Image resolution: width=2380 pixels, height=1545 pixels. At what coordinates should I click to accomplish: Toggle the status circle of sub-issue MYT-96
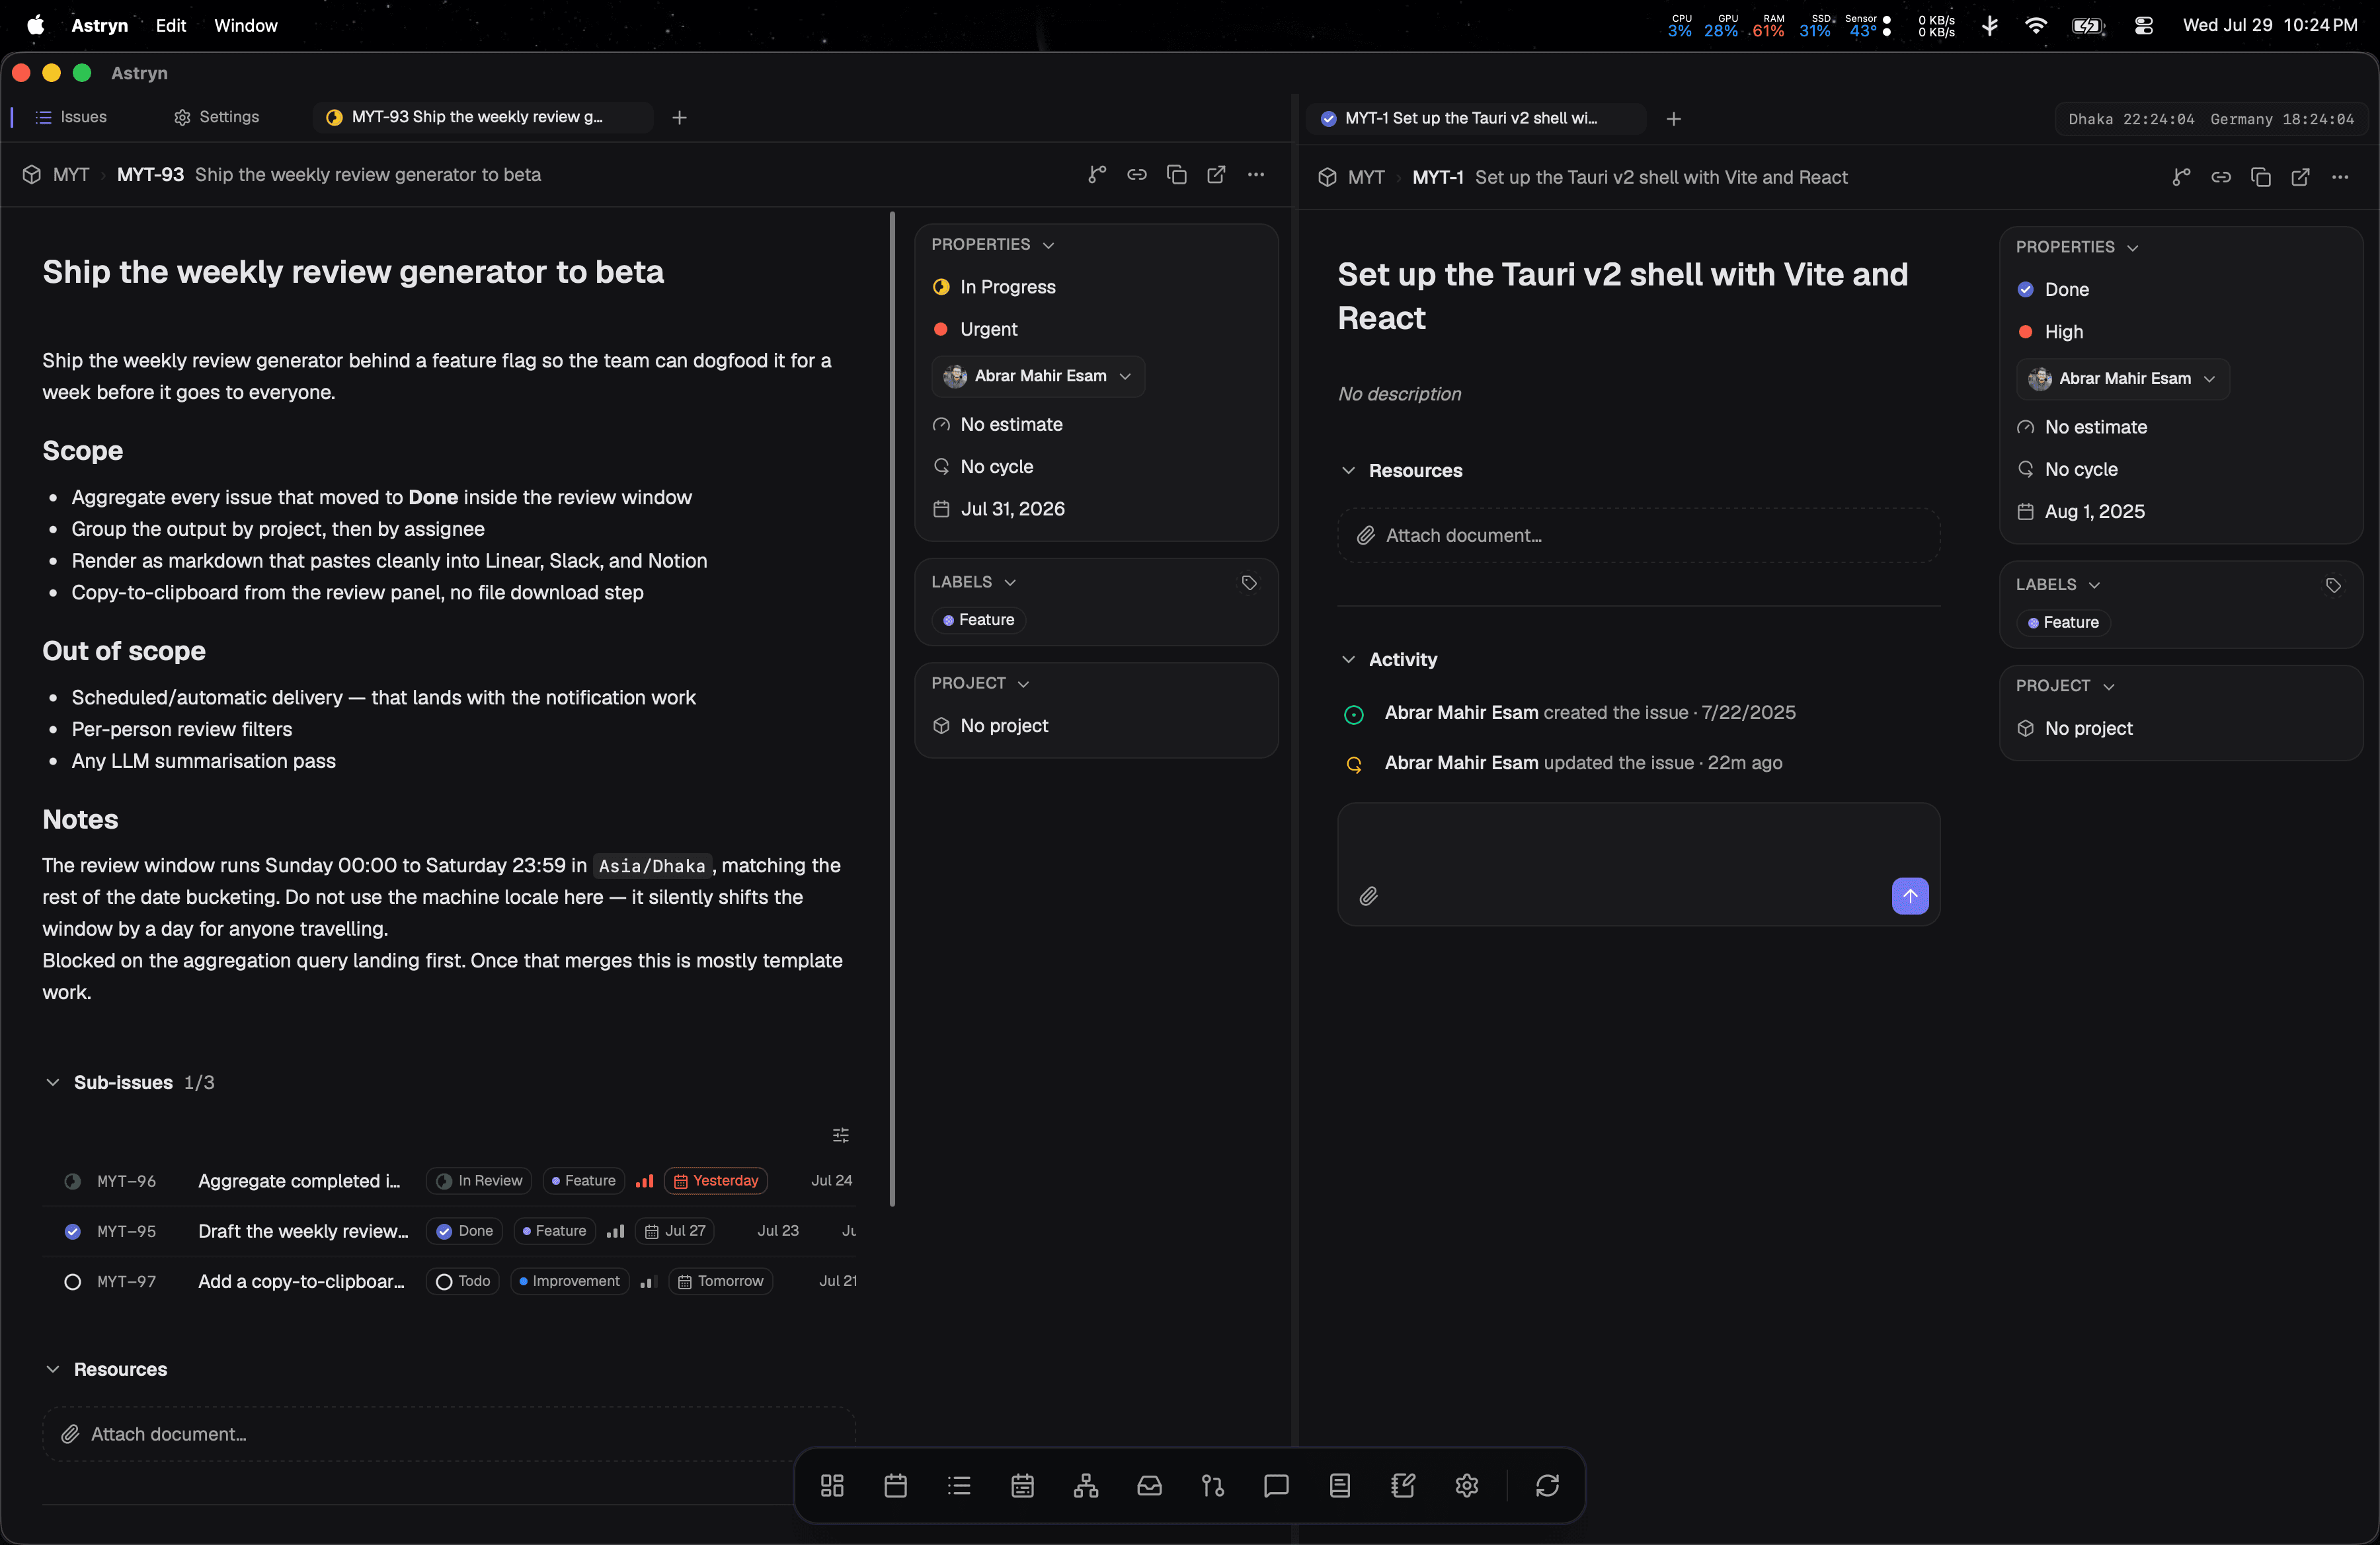(72, 1182)
